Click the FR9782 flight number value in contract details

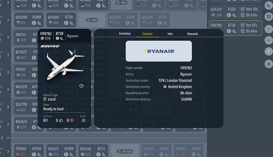pos(186,68)
